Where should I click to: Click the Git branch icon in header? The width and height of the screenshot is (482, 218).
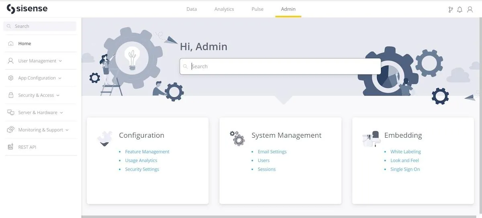tap(451, 9)
